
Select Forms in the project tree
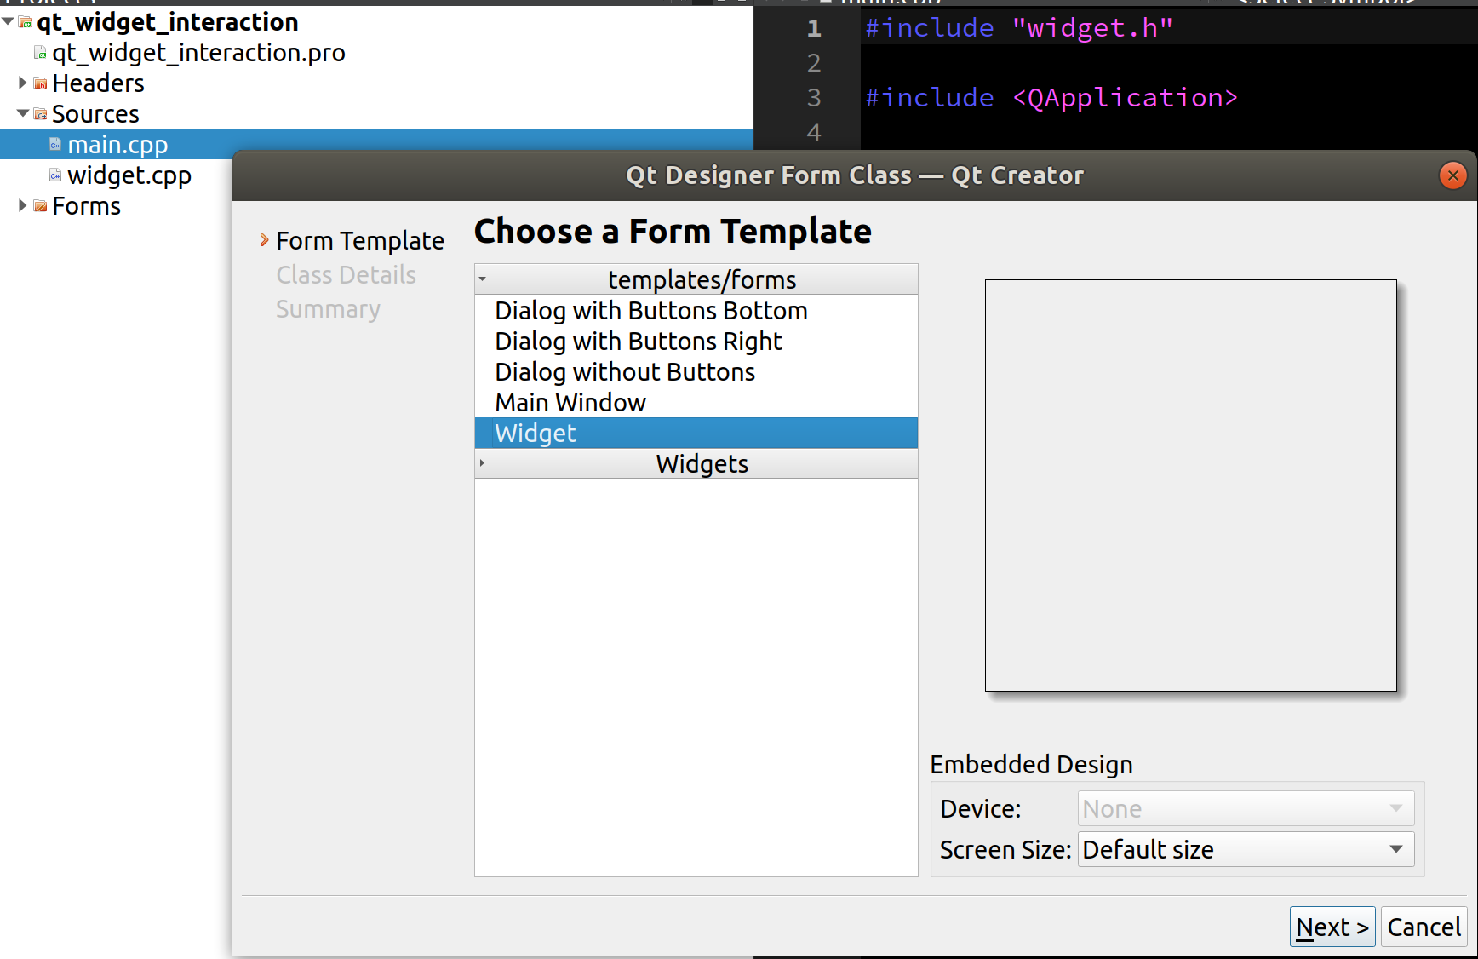86,206
